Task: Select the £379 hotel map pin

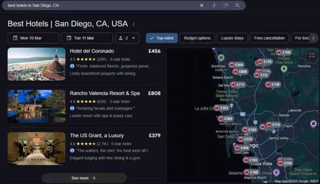Action: 245,139
